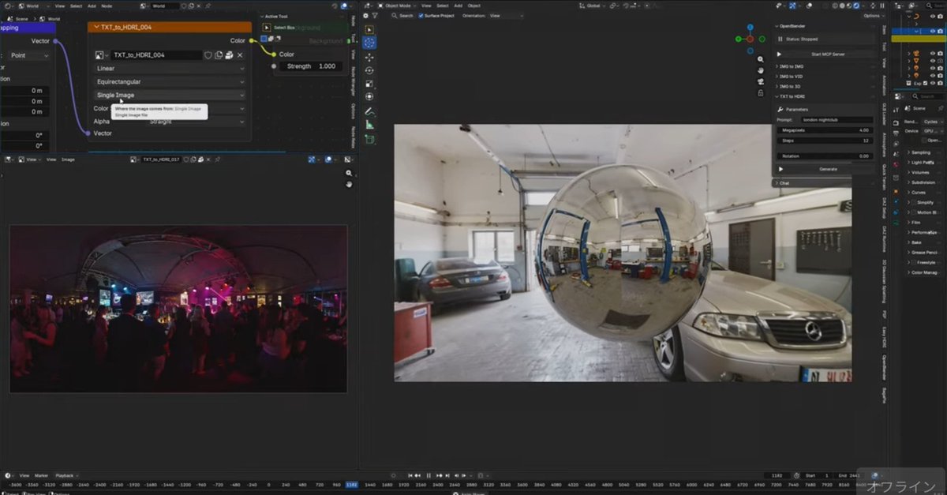This screenshot has height=495, width=947.
Task: Toggle eye visibility on top outliner row
Action: tap(932, 15)
